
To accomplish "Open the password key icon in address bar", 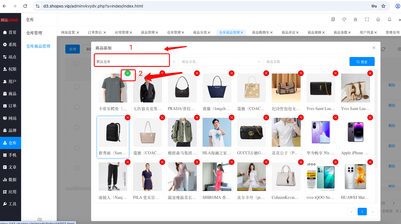I will click(x=374, y=6).
